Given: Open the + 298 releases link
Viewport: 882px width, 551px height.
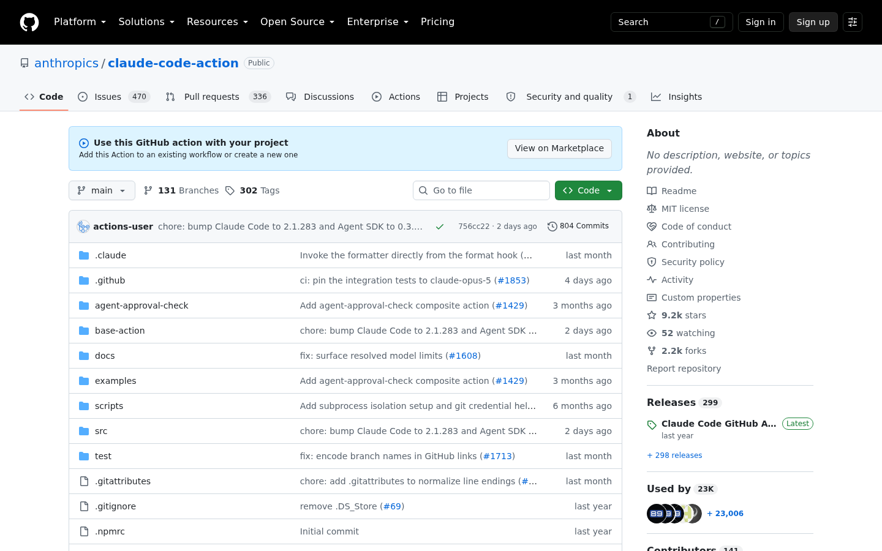Looking at the screenshot, I should 674,455.
